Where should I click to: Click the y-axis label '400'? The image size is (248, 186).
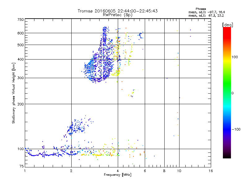tap(20, 60)
